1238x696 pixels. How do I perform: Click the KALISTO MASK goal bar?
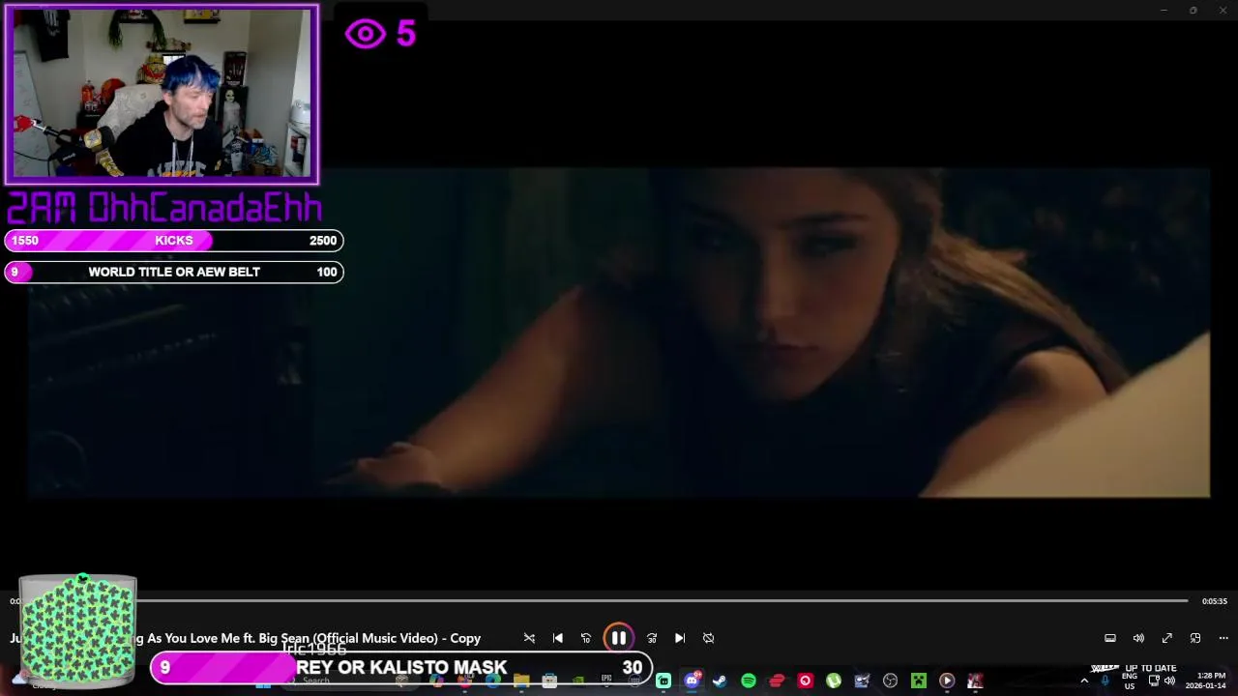pos(401,667)
